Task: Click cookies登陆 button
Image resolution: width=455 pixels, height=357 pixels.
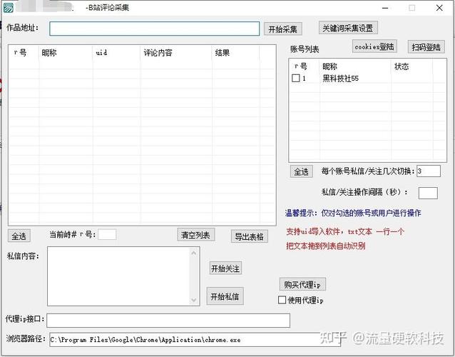Action: coord(374,46)
